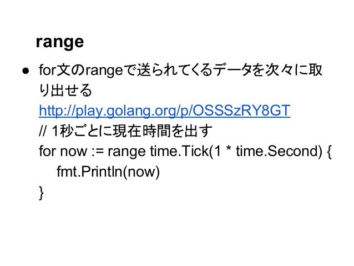Click the asterisk in "1 * time.Second"

(229, 149)
